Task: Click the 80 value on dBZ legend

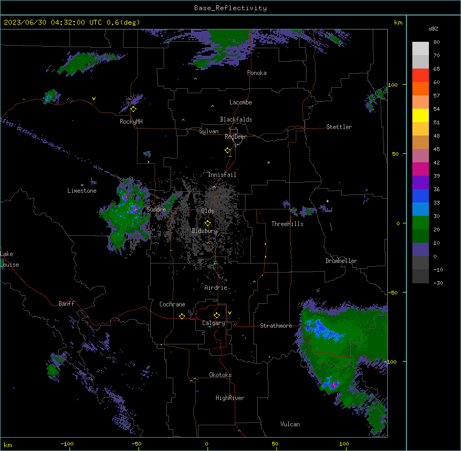Action: pos(436,42)
